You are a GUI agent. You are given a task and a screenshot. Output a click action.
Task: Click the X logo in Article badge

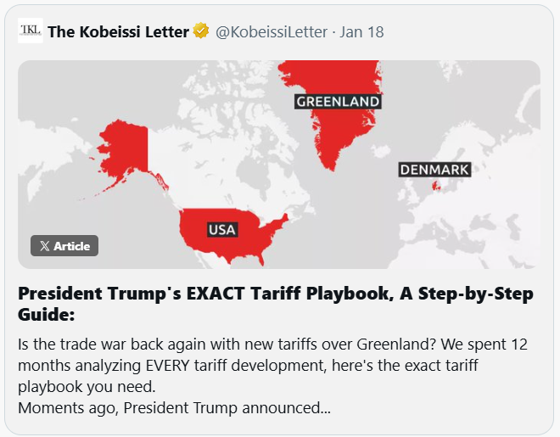click(x=44, y=246)
